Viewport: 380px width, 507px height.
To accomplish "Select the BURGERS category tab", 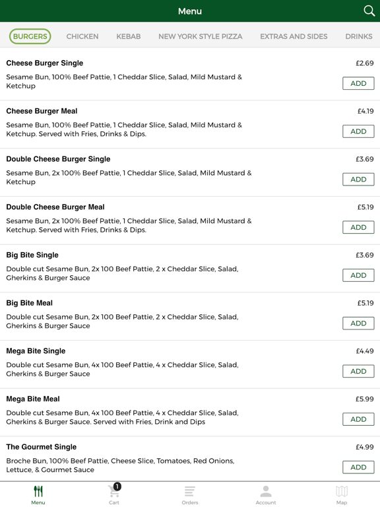I will click(30, 36).
